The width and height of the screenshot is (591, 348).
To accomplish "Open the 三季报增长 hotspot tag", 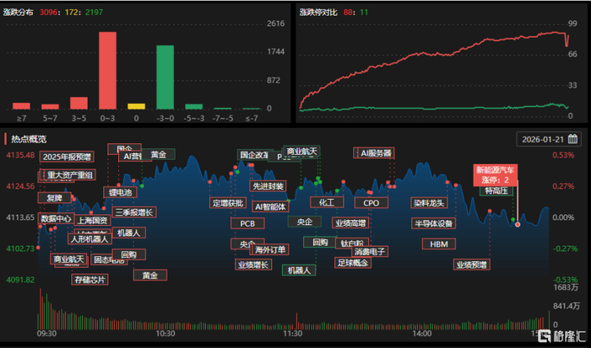I will [134, 212].
